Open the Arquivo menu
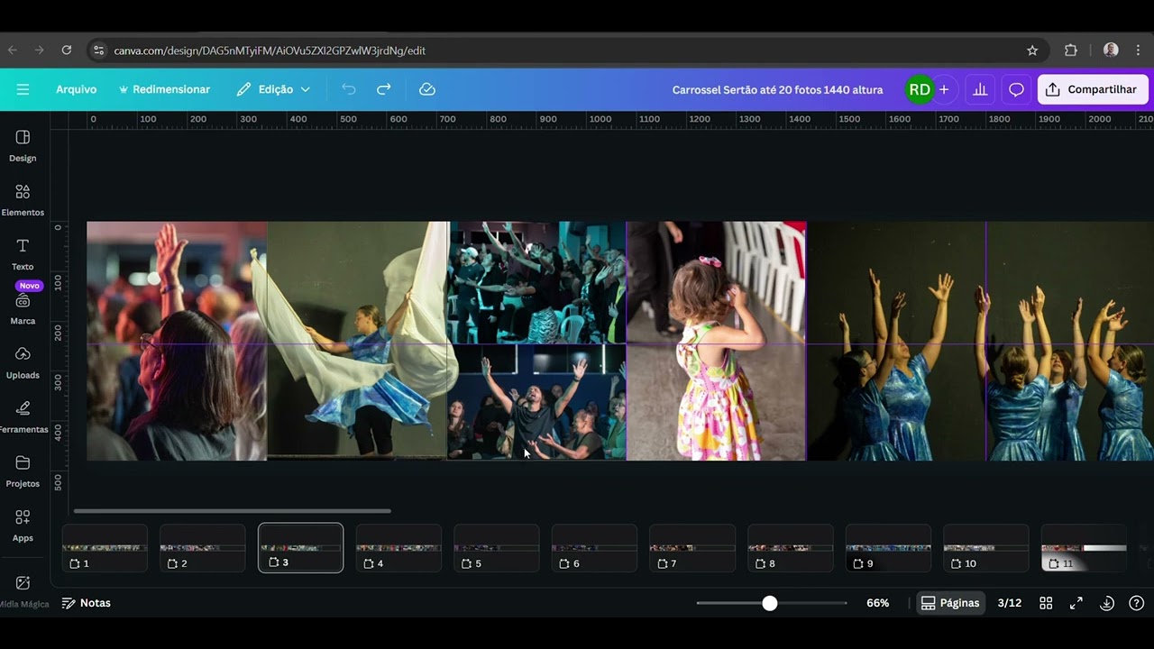 [x=76, y=89]
